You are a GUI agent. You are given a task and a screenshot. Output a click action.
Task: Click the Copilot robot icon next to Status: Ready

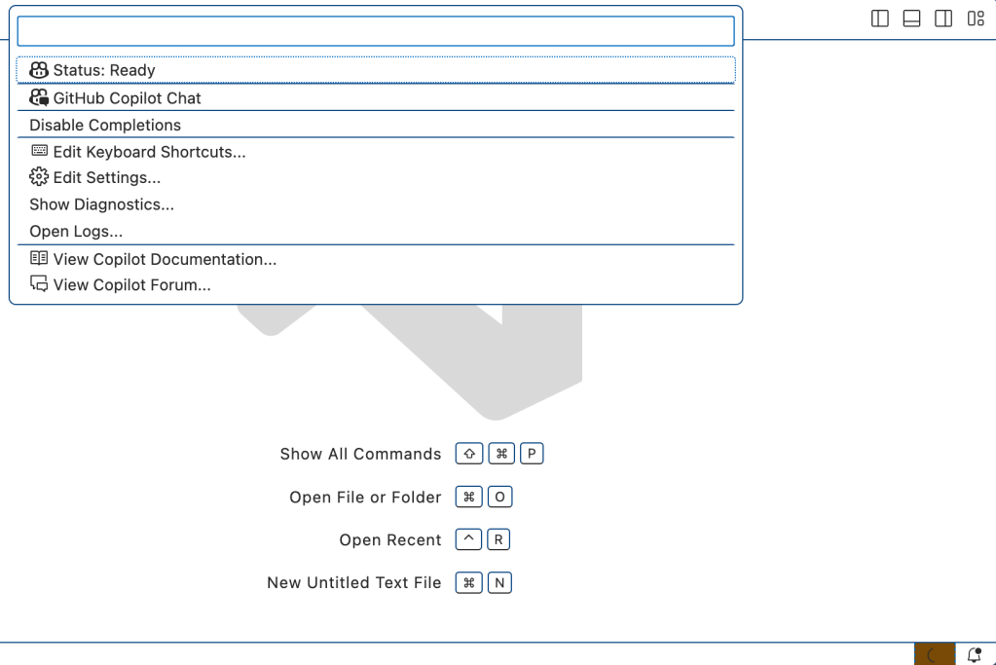point(38,69)
